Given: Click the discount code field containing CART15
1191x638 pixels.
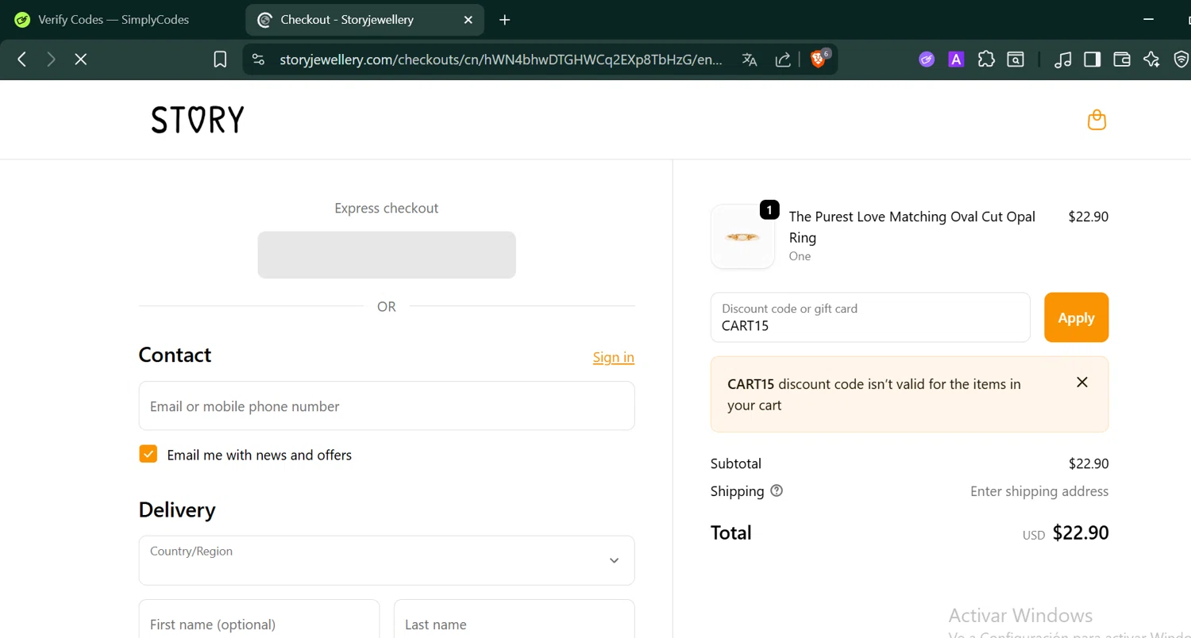Looking at the screenshot, I should [x=870, y=317].
